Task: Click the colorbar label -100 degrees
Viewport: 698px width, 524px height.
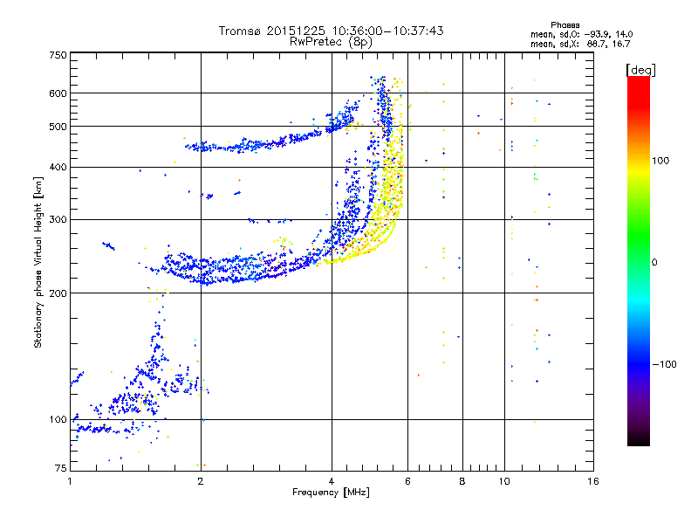Action: tap(664, 364)
